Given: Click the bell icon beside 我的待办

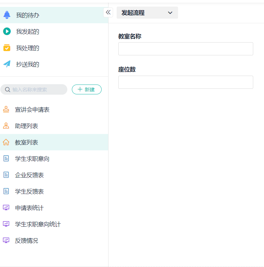Looking at the screenshot, I should click(7, 15).
